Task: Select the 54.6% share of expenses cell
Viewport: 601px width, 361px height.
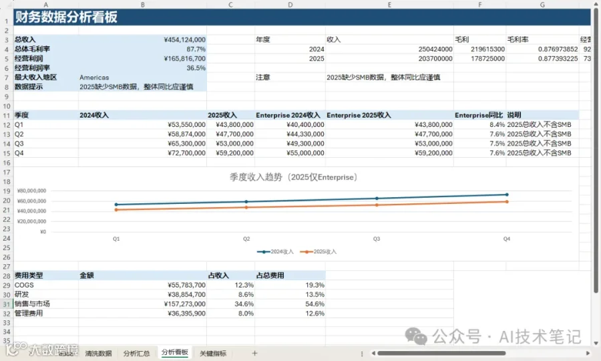Action: 290,304
